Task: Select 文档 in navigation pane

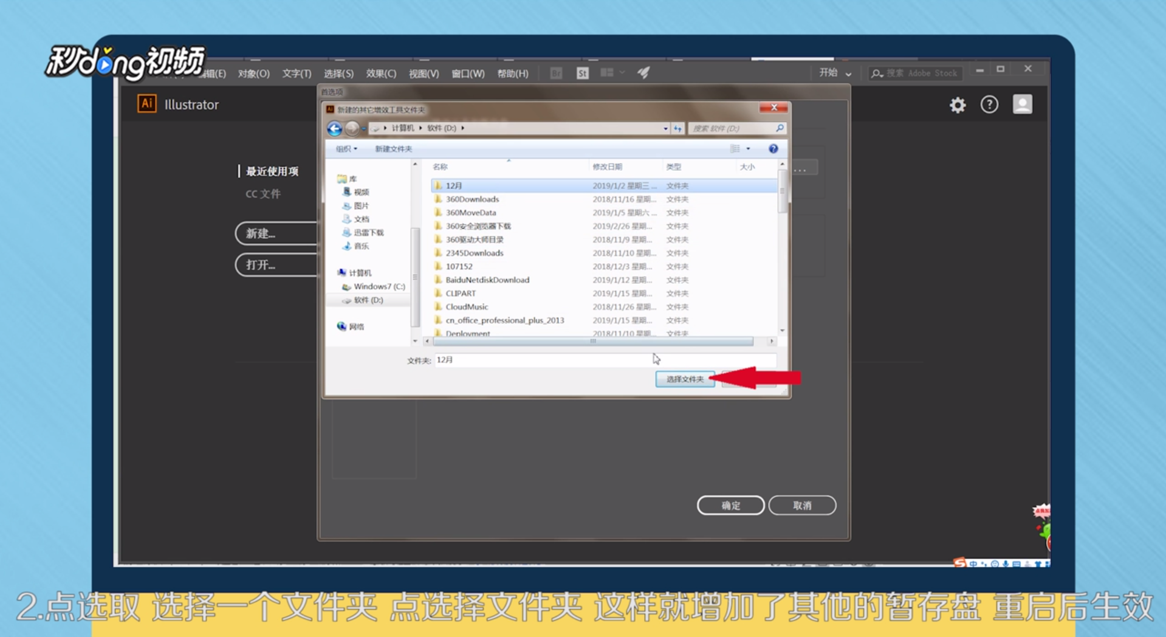Action: 356,219
